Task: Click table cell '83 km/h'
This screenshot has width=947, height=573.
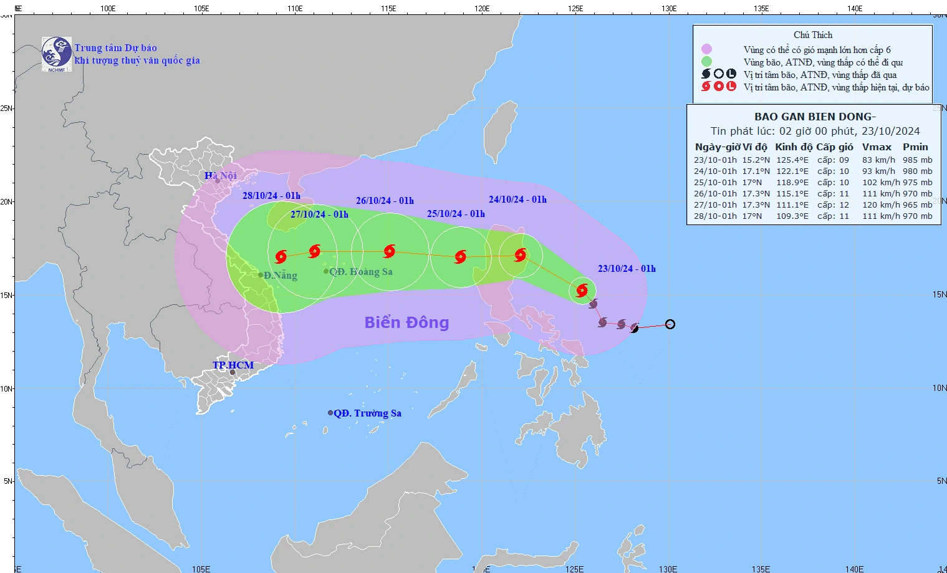Action: coord(878,160)
